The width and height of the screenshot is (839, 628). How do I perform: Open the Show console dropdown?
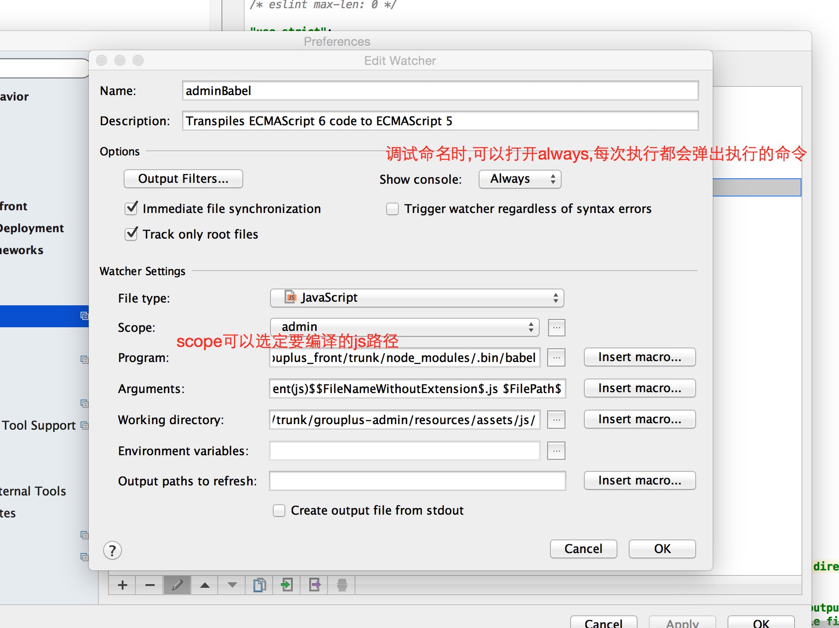pyautogui.click(x=520, y=179)
